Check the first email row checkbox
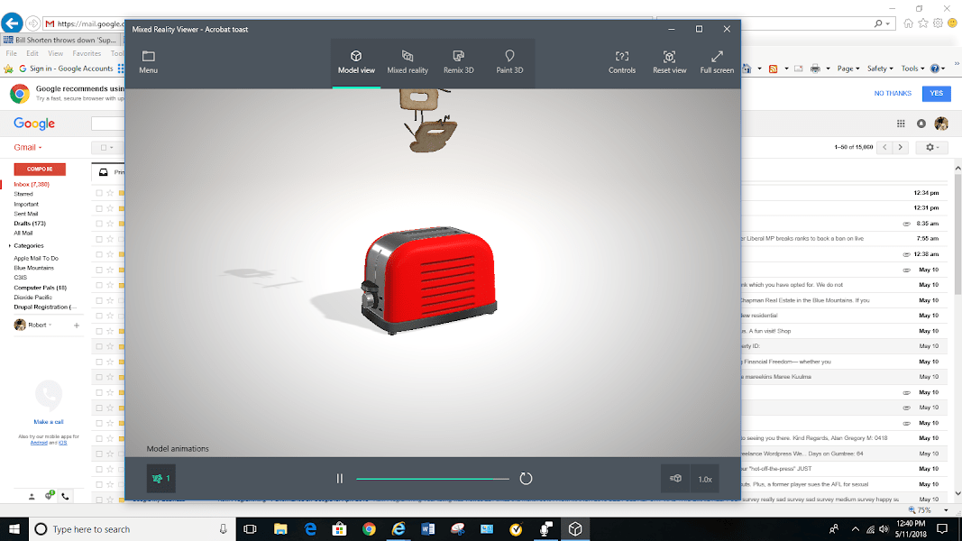This screenshot has height=541, width=962. point(99,193)
